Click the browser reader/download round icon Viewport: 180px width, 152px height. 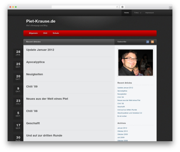[x=122, y=7]
